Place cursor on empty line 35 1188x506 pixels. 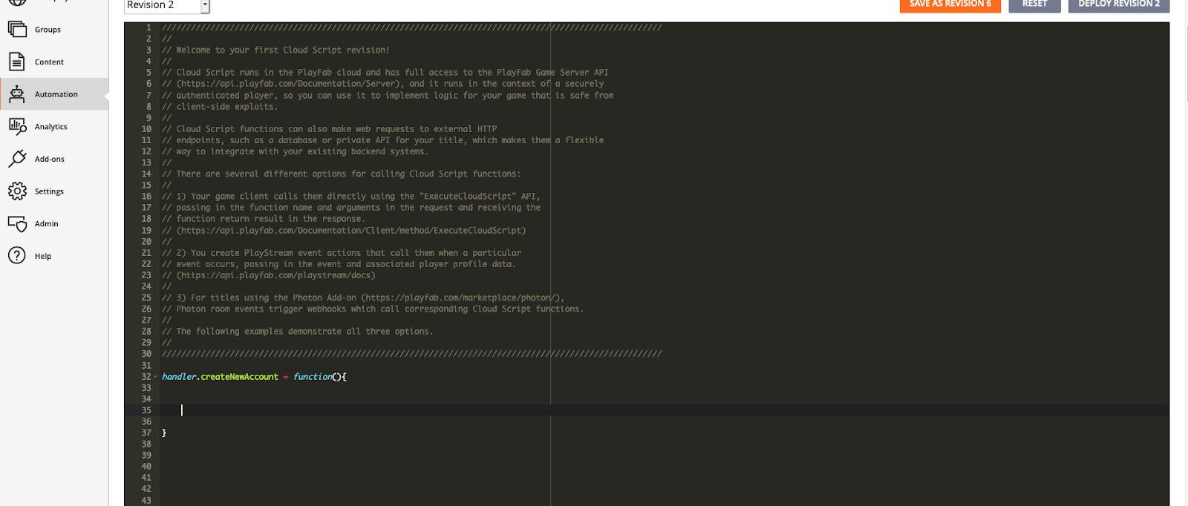(664, 410)
